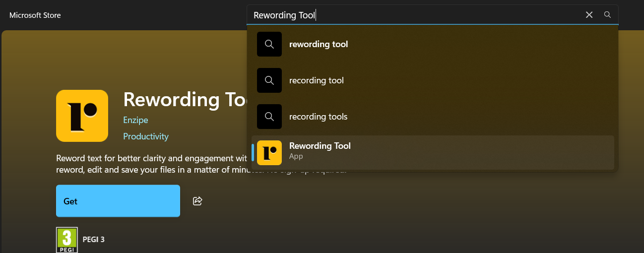Click the Microsoft Store title text
Image resolution: width=644 pixels, height=253 pixels.
[x=35, y=15]
